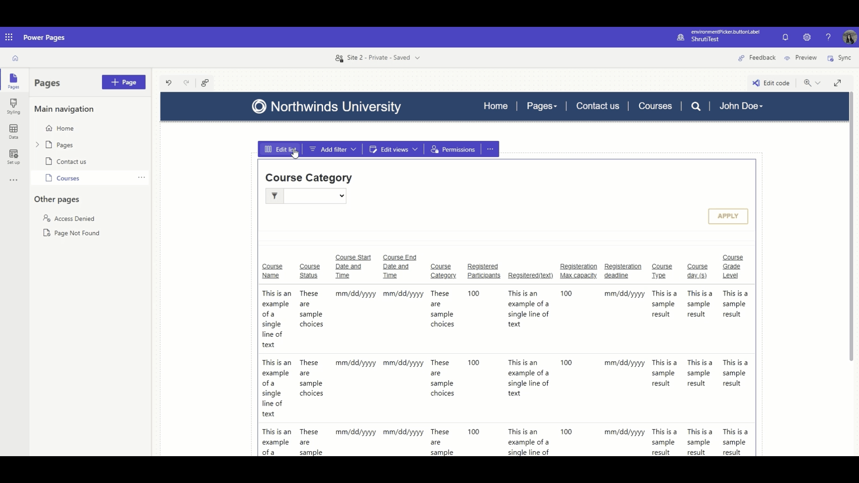Open the app launcher waffle icon
The image size is (859, 483).
pos(9,38)
